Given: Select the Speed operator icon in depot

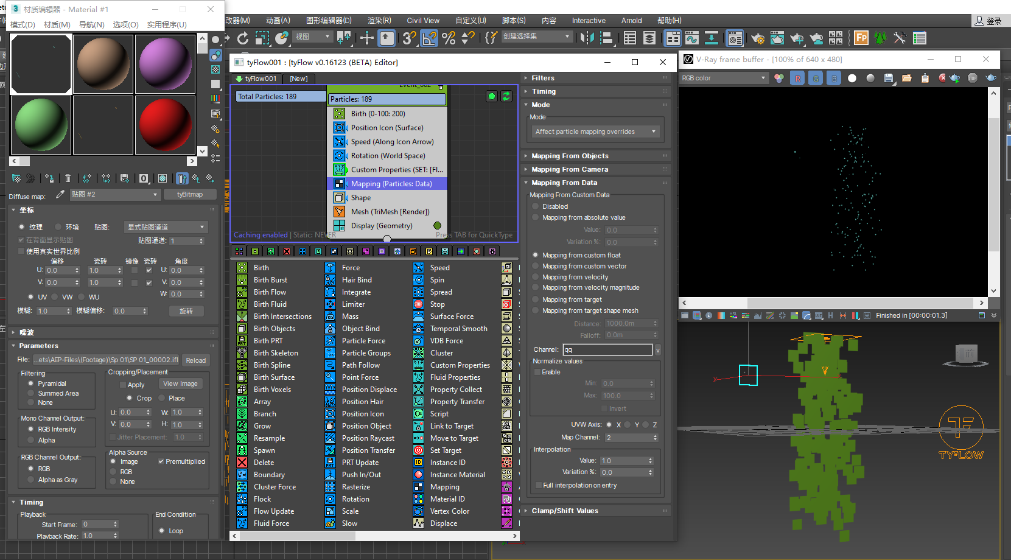Looking at the screenshot, I should pos(418,268).
